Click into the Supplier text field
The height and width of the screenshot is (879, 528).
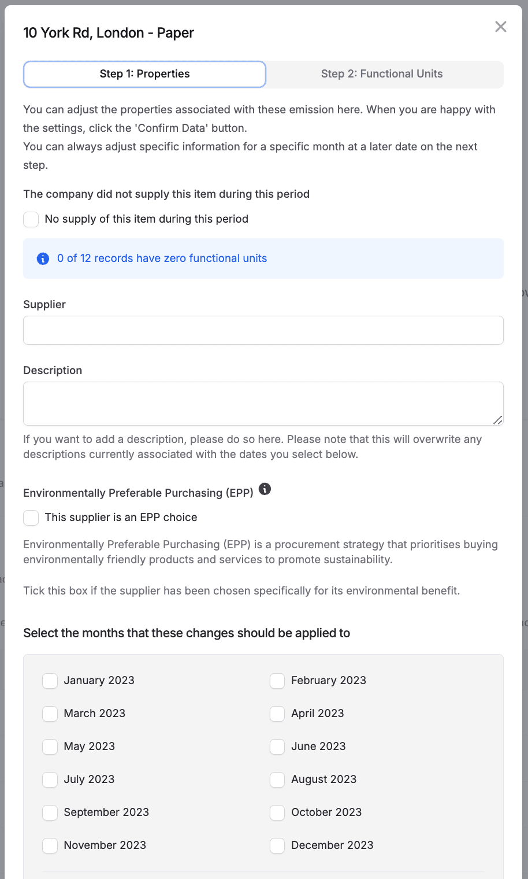[263, 330]
